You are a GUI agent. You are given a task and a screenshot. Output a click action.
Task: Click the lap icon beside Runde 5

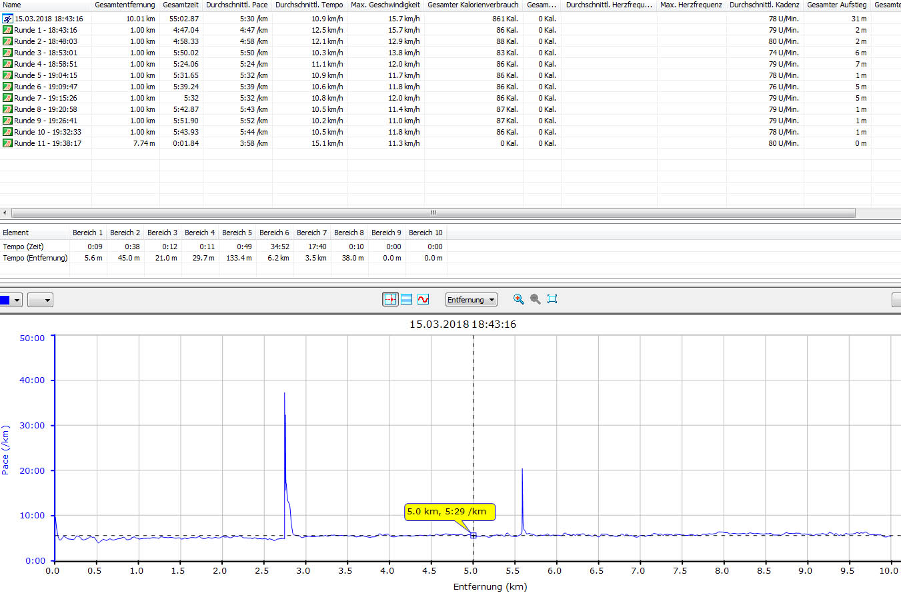[7, 75]
